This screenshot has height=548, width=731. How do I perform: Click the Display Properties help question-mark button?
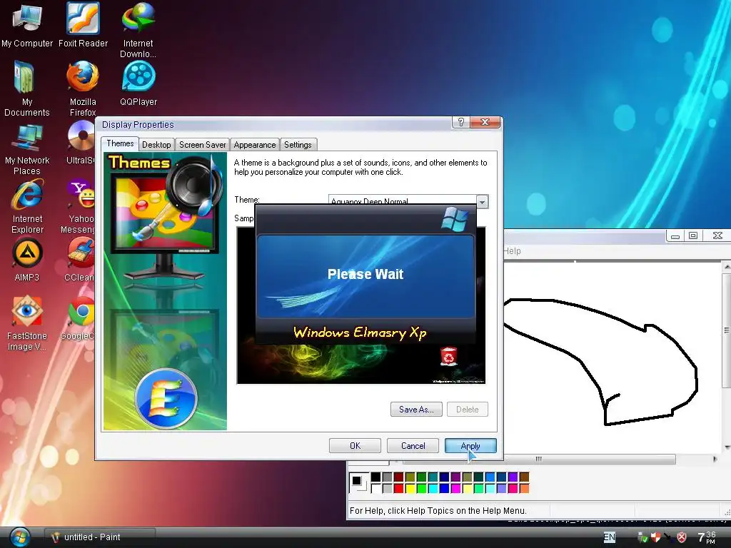pyautogui.click(x=460, y=122)
